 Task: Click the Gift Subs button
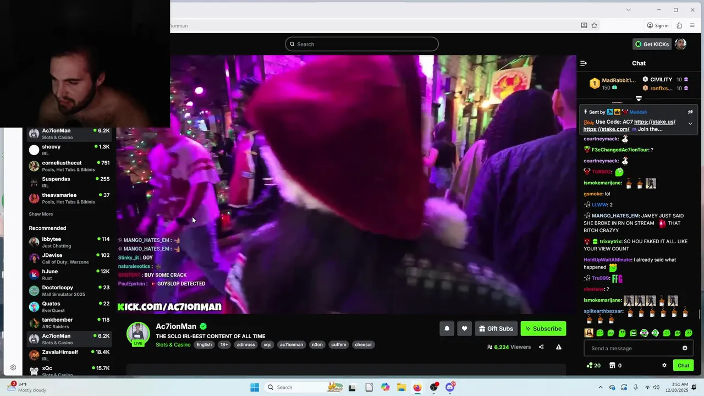click(496, 328)
